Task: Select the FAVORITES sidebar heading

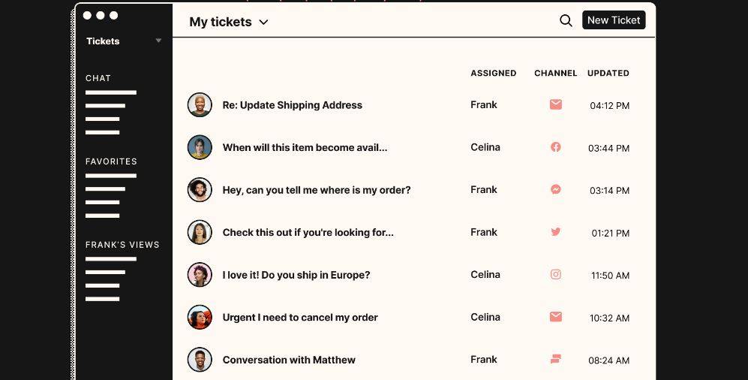Action: coord(111,161)
